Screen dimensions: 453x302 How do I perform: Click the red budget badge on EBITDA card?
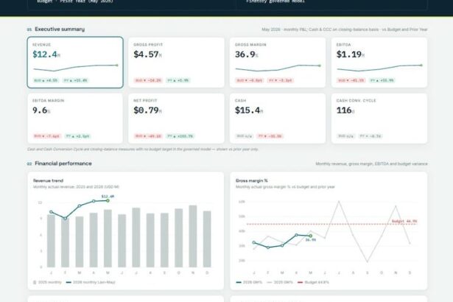[351, 80]
